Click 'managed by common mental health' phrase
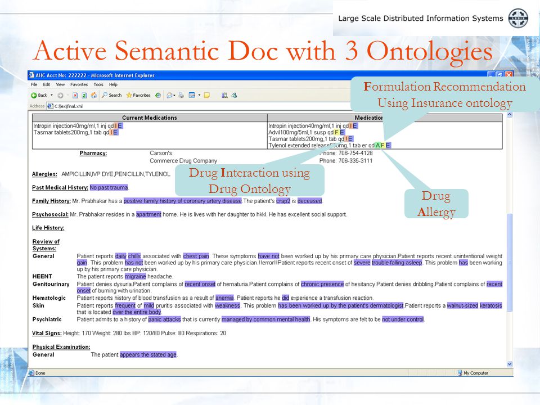 [x=266, y=319]
